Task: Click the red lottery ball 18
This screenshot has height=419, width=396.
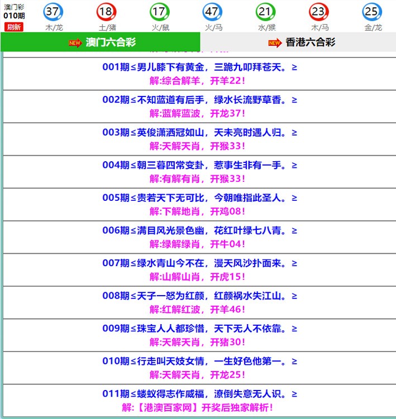Action: click(106, 12)
